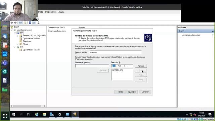Select servidor2.anw.com in the tree
The height and width of the screenshot is (121, 215).
(x=25, y=30)
